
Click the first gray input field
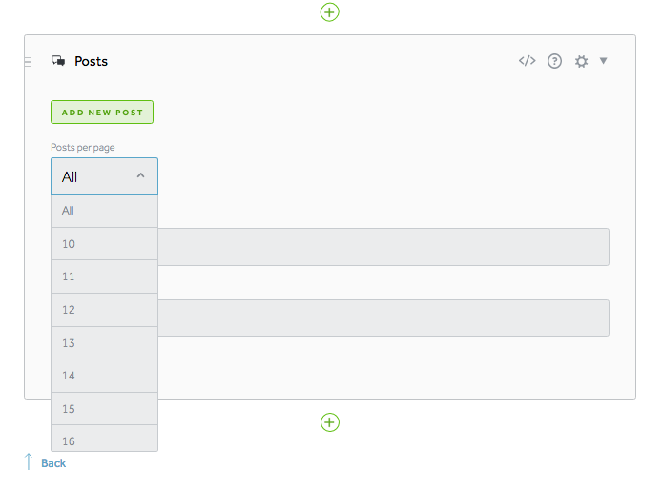(383, 247)
